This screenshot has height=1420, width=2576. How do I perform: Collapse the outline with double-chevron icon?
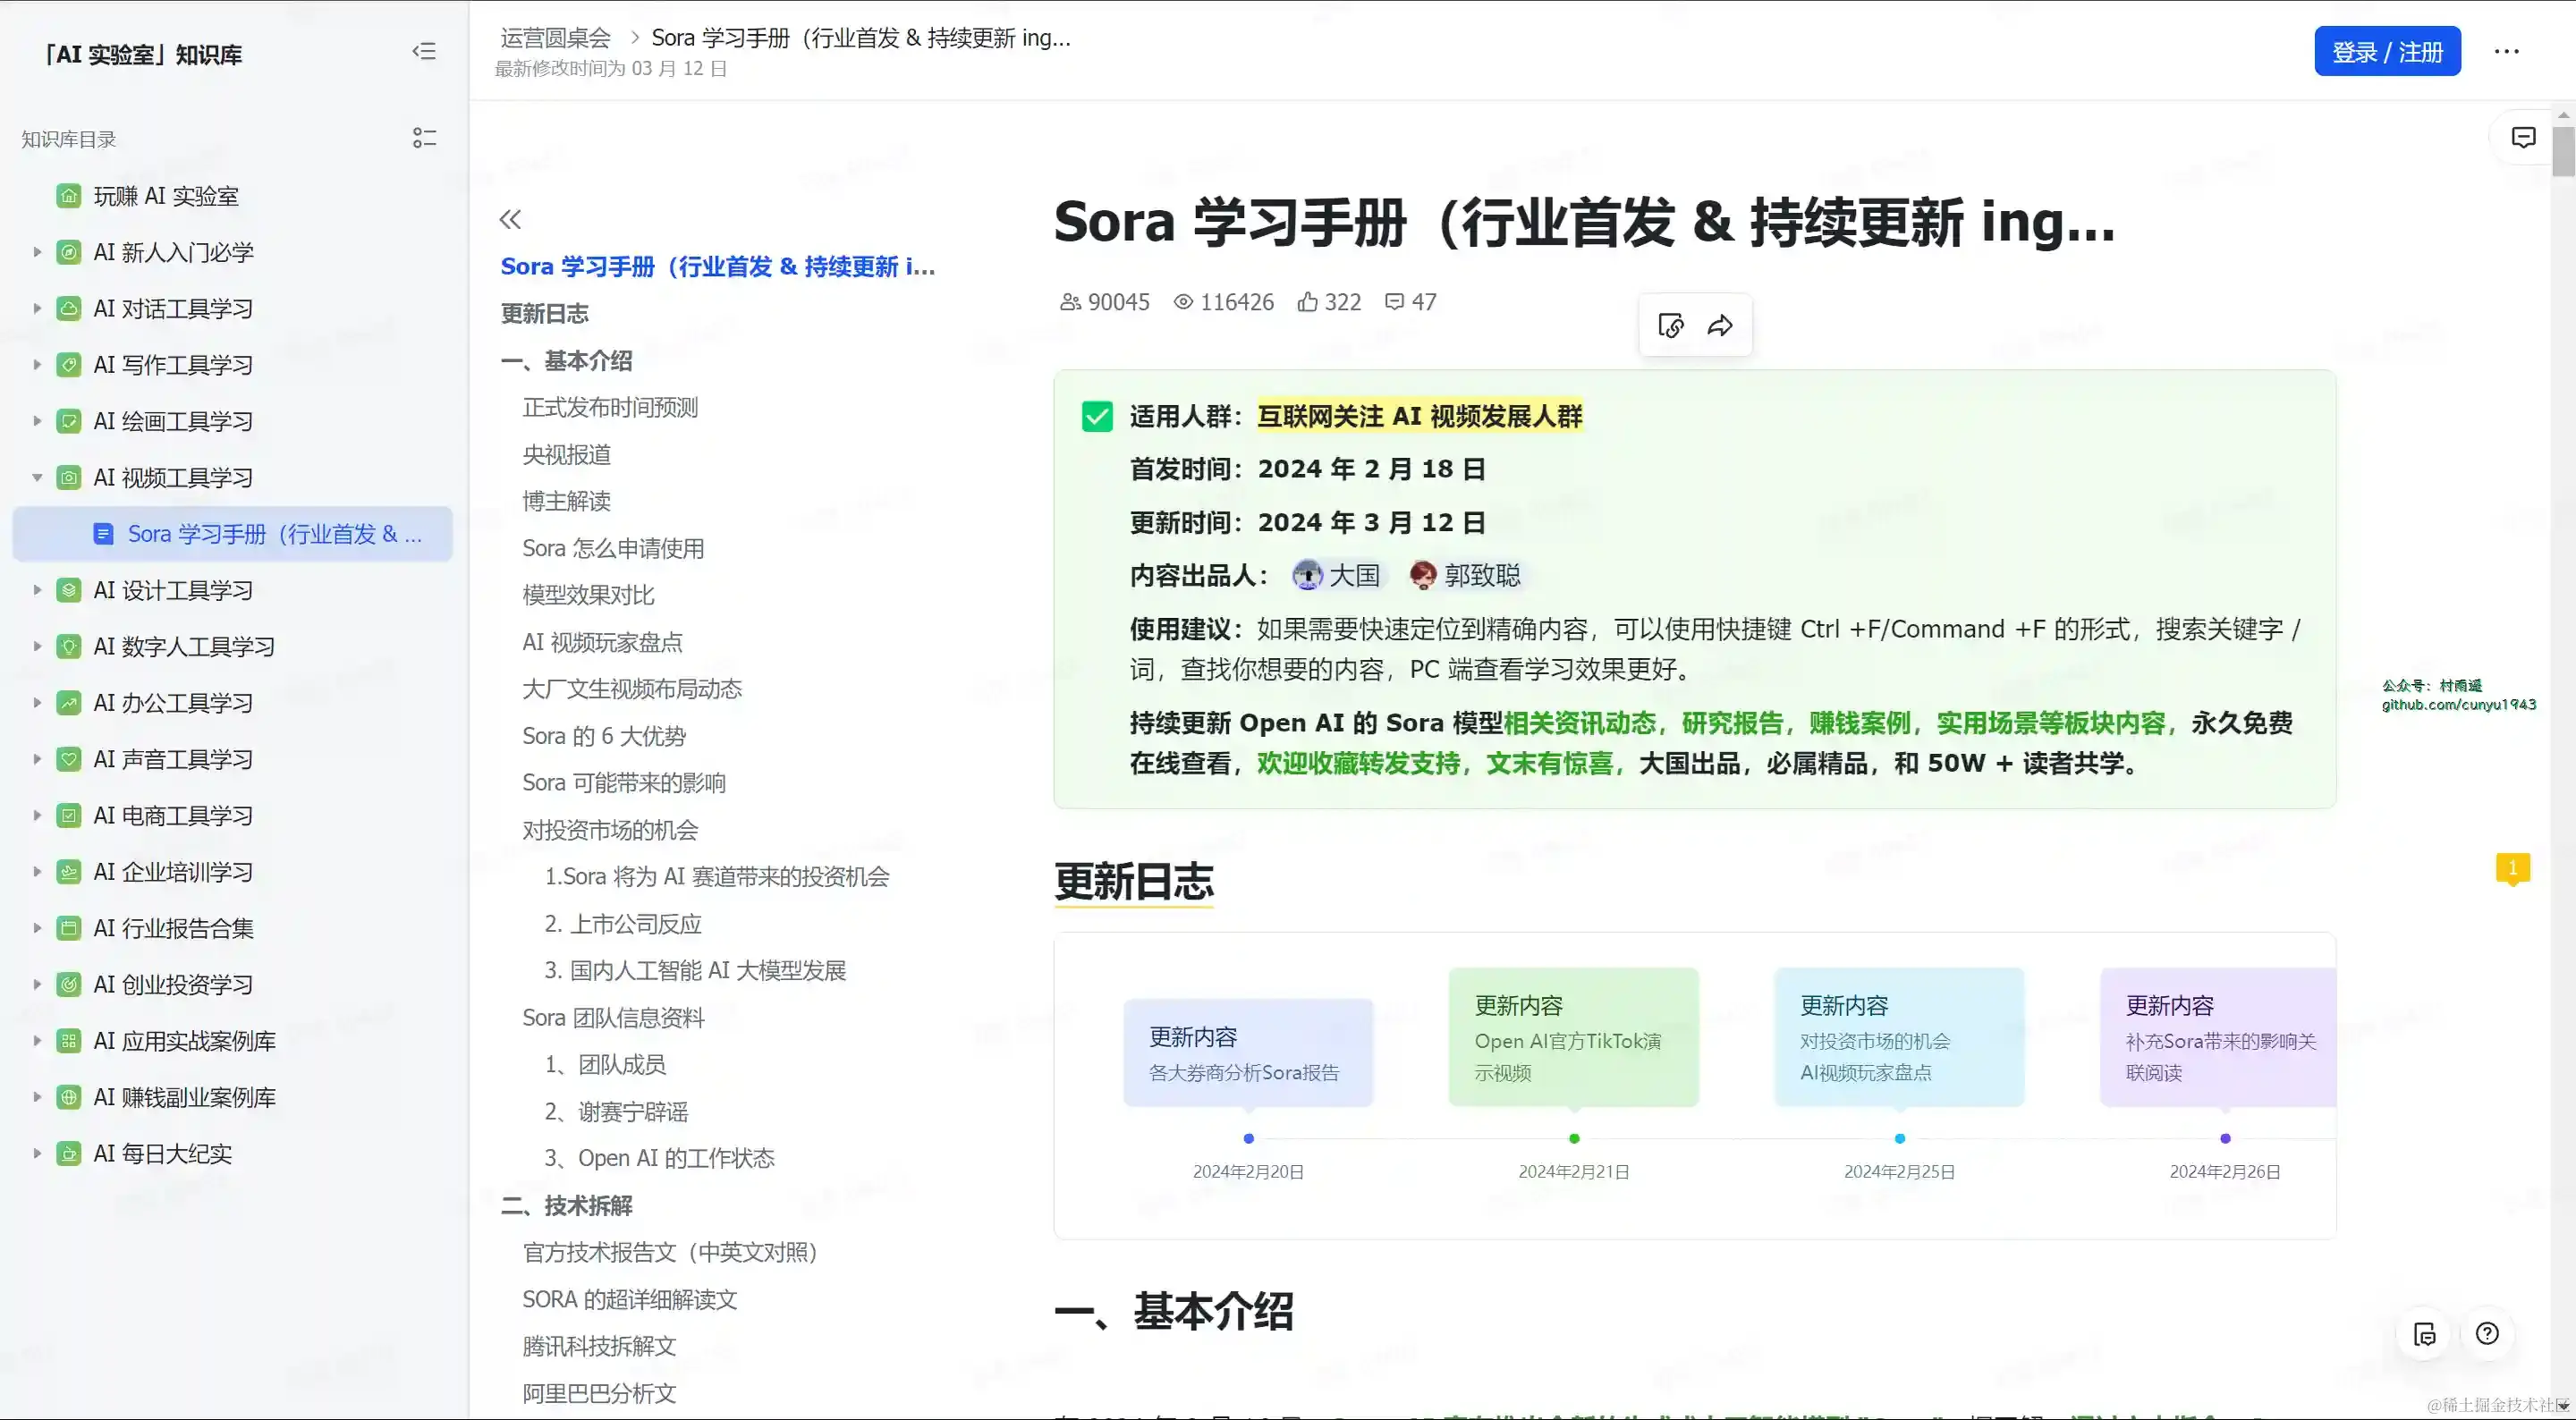click(x=510, y=219)
